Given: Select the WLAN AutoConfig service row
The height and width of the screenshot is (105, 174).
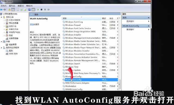Looking at the screenshot, I should (90, 80).
